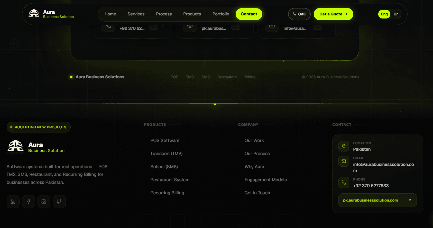
Task: Open the Our Work company link
Action: point(254,140)
